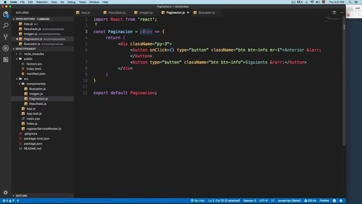Open the View menu
Viewport: 362px width, 204px height.
click(x=54, y=2)
